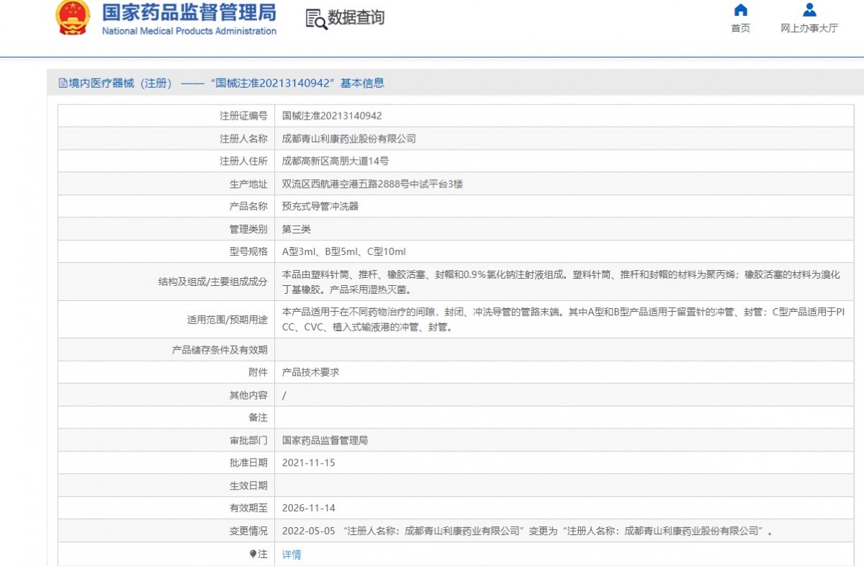The width and height of the screenshot is (864, 566).
Task: Click 产品储存条件及有效期 label
Action: pos(220,350)
